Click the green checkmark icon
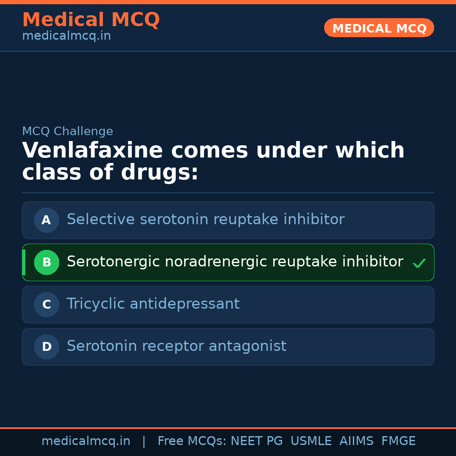The width and height of the screenshot is (456, 456). coord(419,263)
